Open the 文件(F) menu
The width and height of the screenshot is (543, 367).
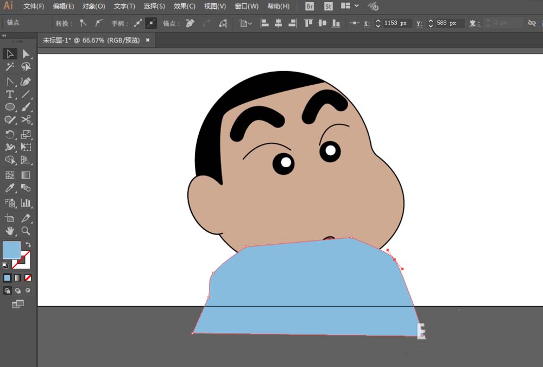[34, 7]
